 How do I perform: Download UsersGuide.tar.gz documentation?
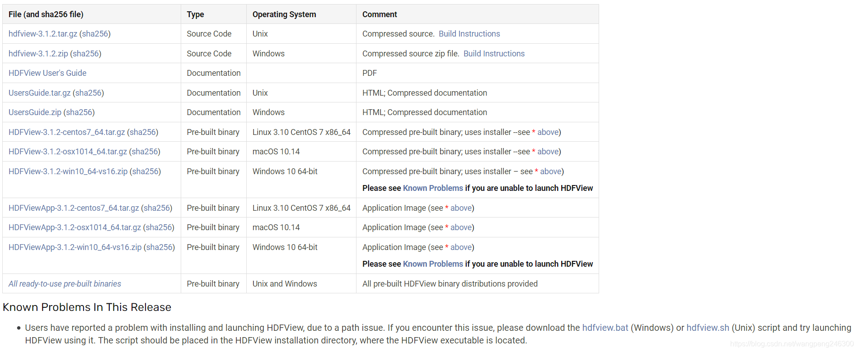coord(40,93)
